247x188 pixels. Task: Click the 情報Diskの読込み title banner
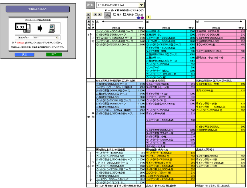pyautogui.click(x=38, y=9)
